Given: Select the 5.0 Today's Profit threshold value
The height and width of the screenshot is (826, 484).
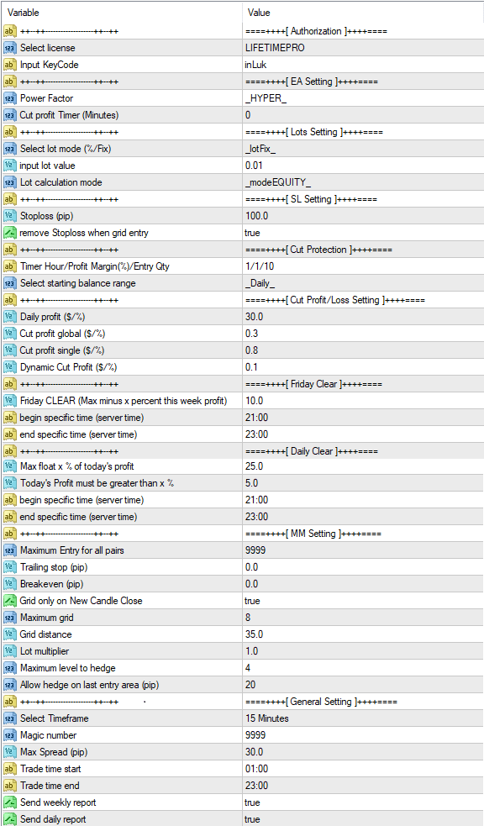Looking at the screenshot, I should click(252, 484).
